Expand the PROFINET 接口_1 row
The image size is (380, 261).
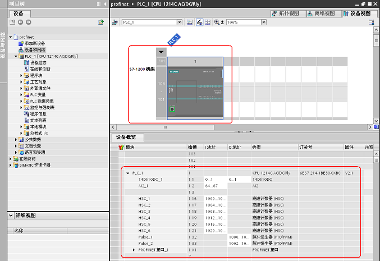134,250
